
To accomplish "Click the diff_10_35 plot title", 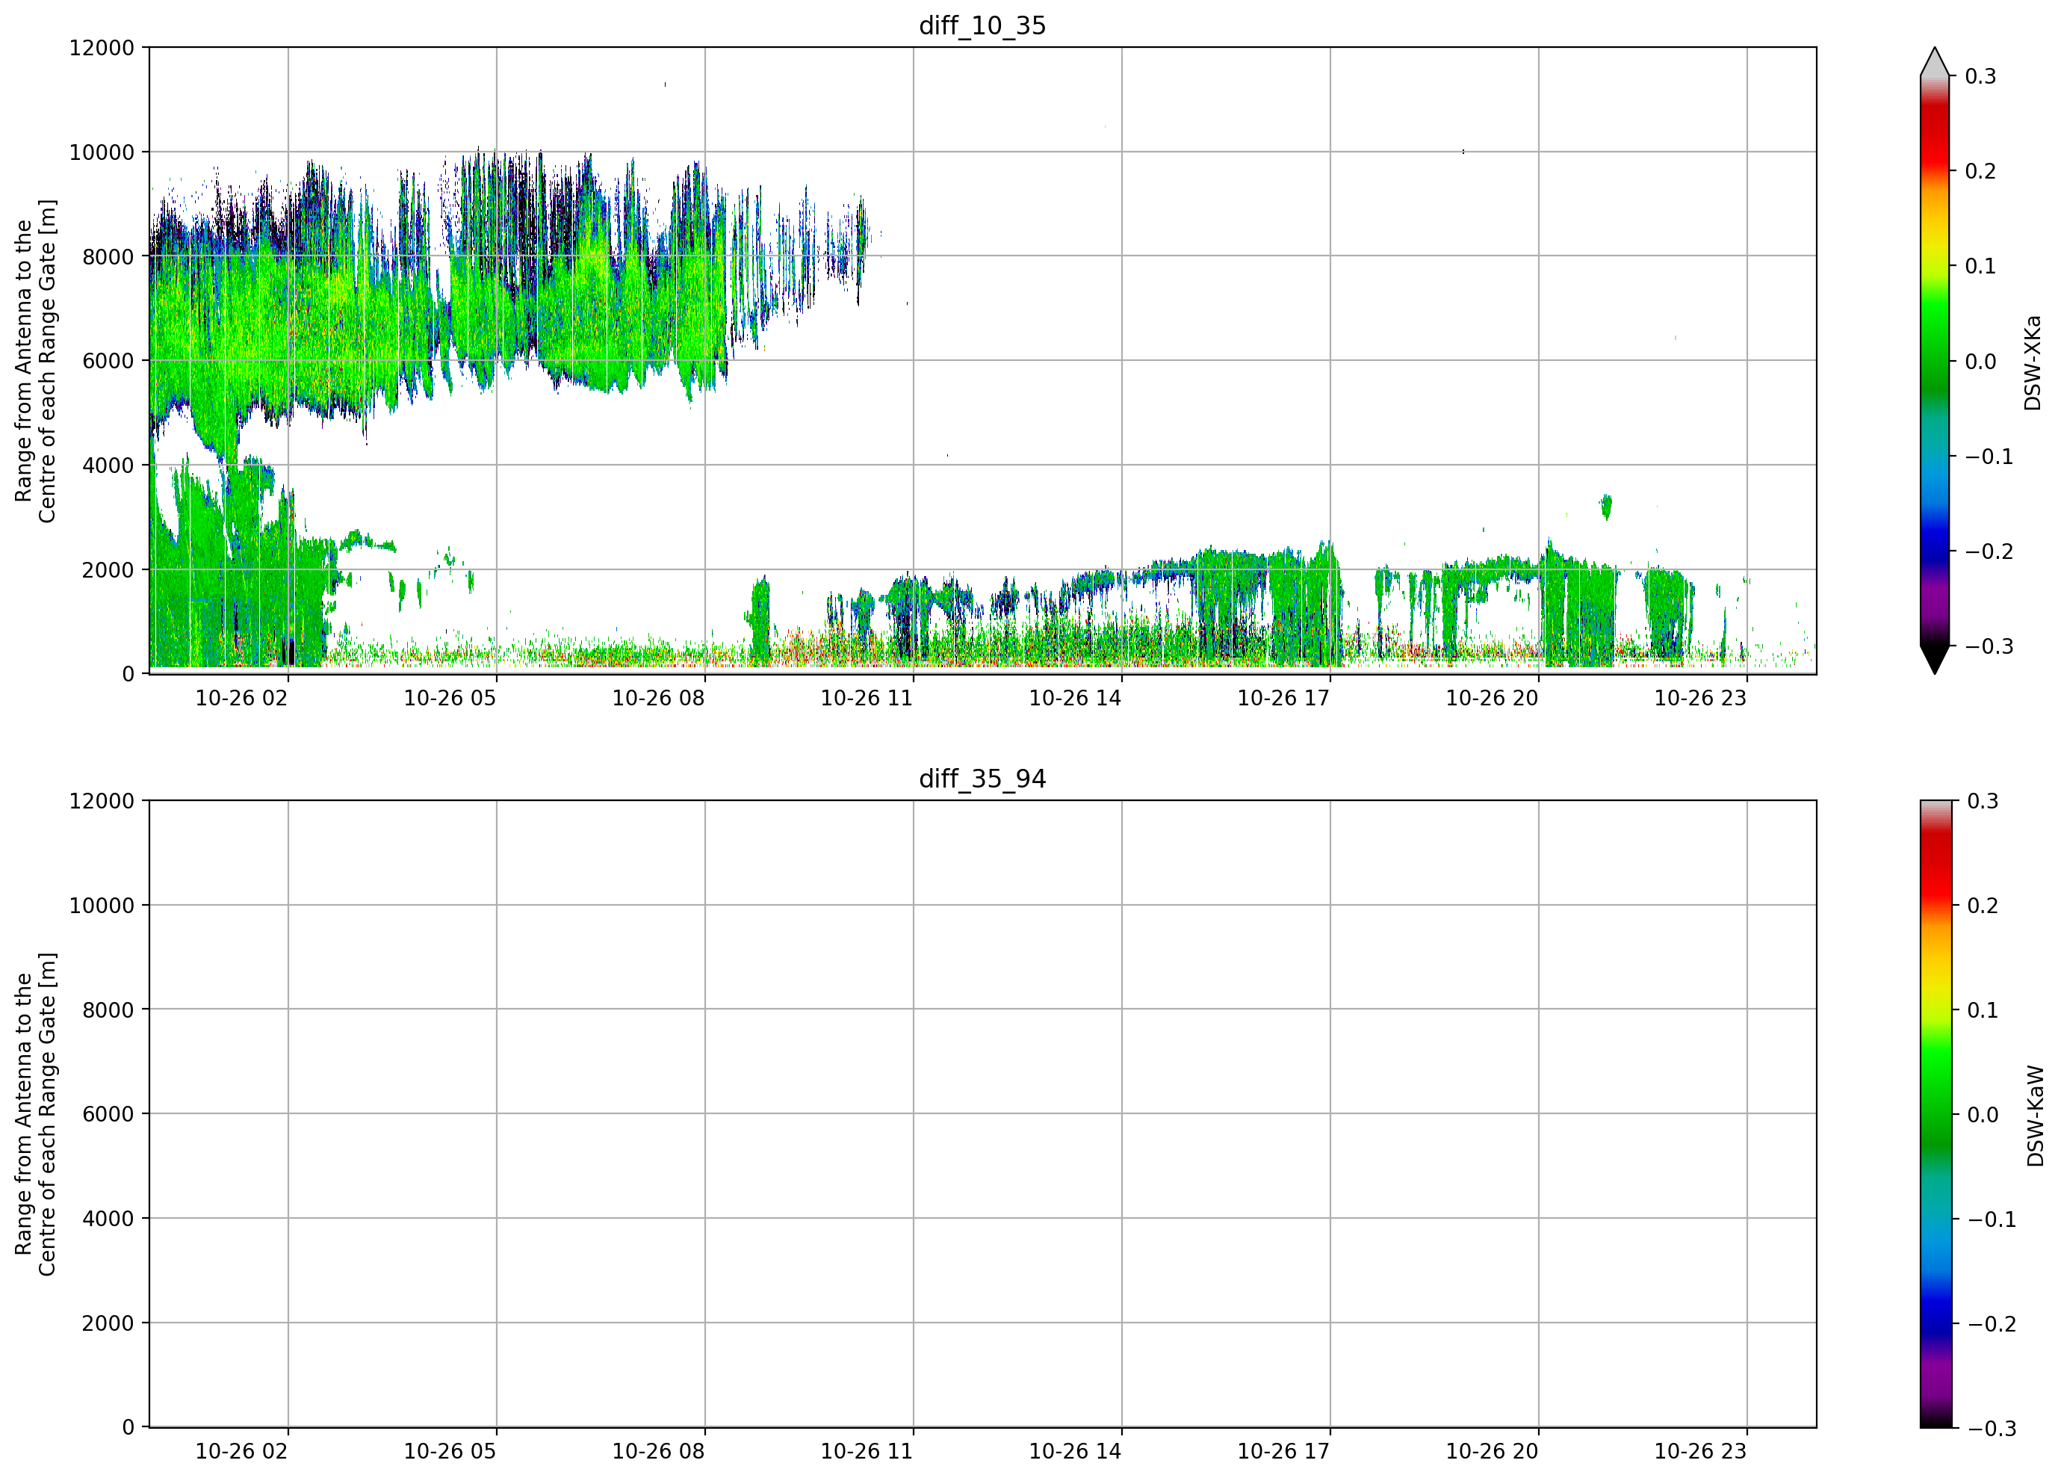I will (x=982, y=25).
